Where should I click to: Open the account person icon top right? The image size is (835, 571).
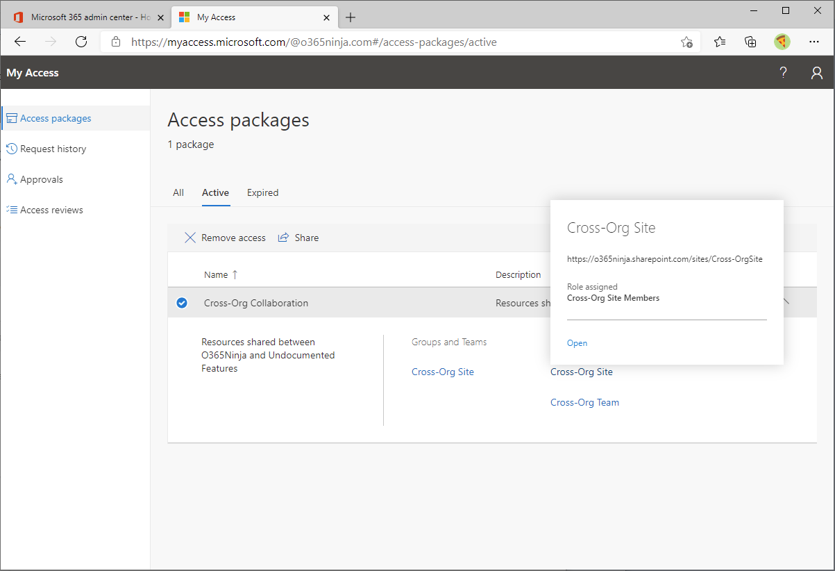coord(816,72)
